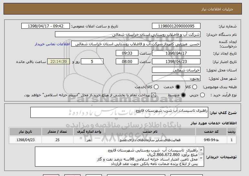Click the buyer organization name field
Screen dimensions: 249x176
pos(128,35)
